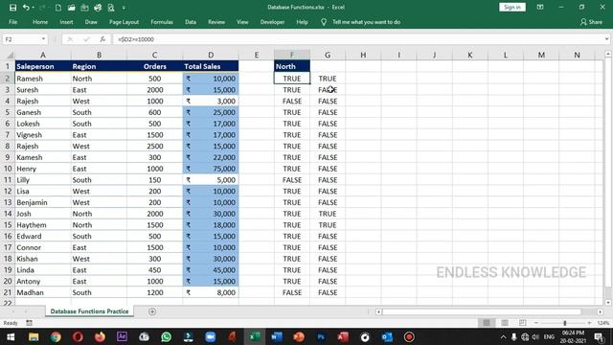Open After Effects from taskbar

point(122,336)
